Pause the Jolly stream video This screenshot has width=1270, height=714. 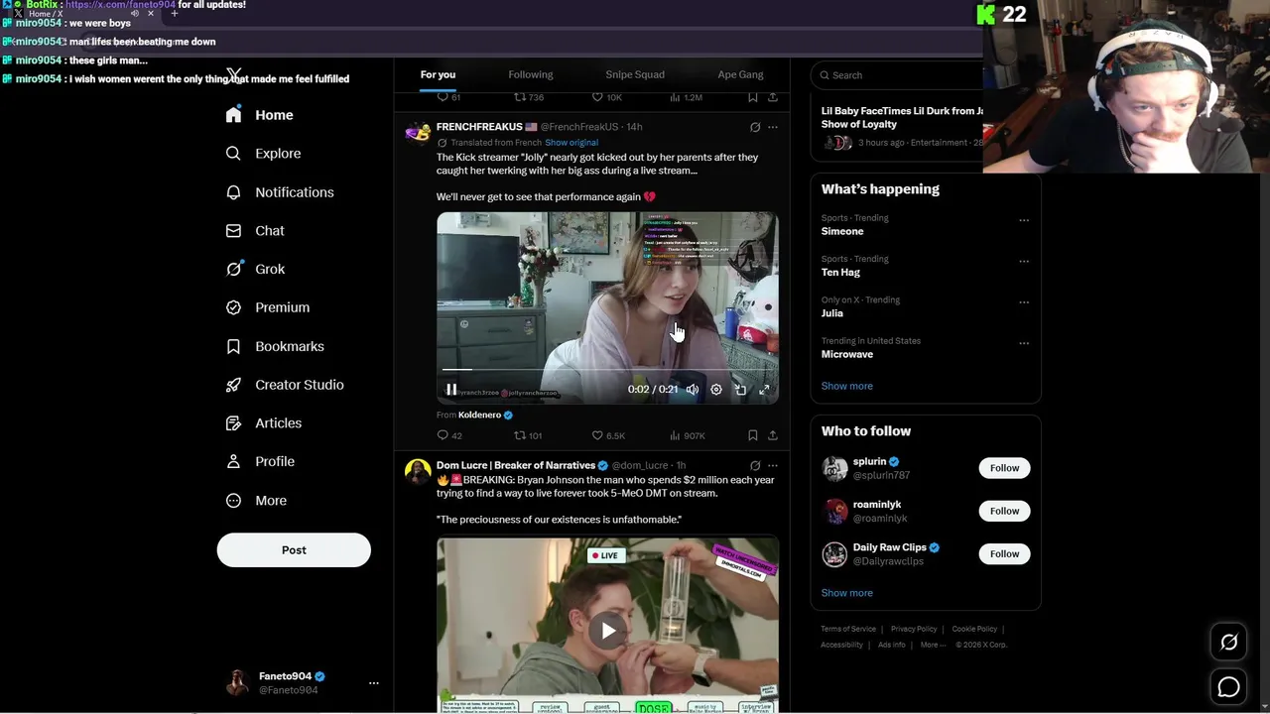(451, 390)
